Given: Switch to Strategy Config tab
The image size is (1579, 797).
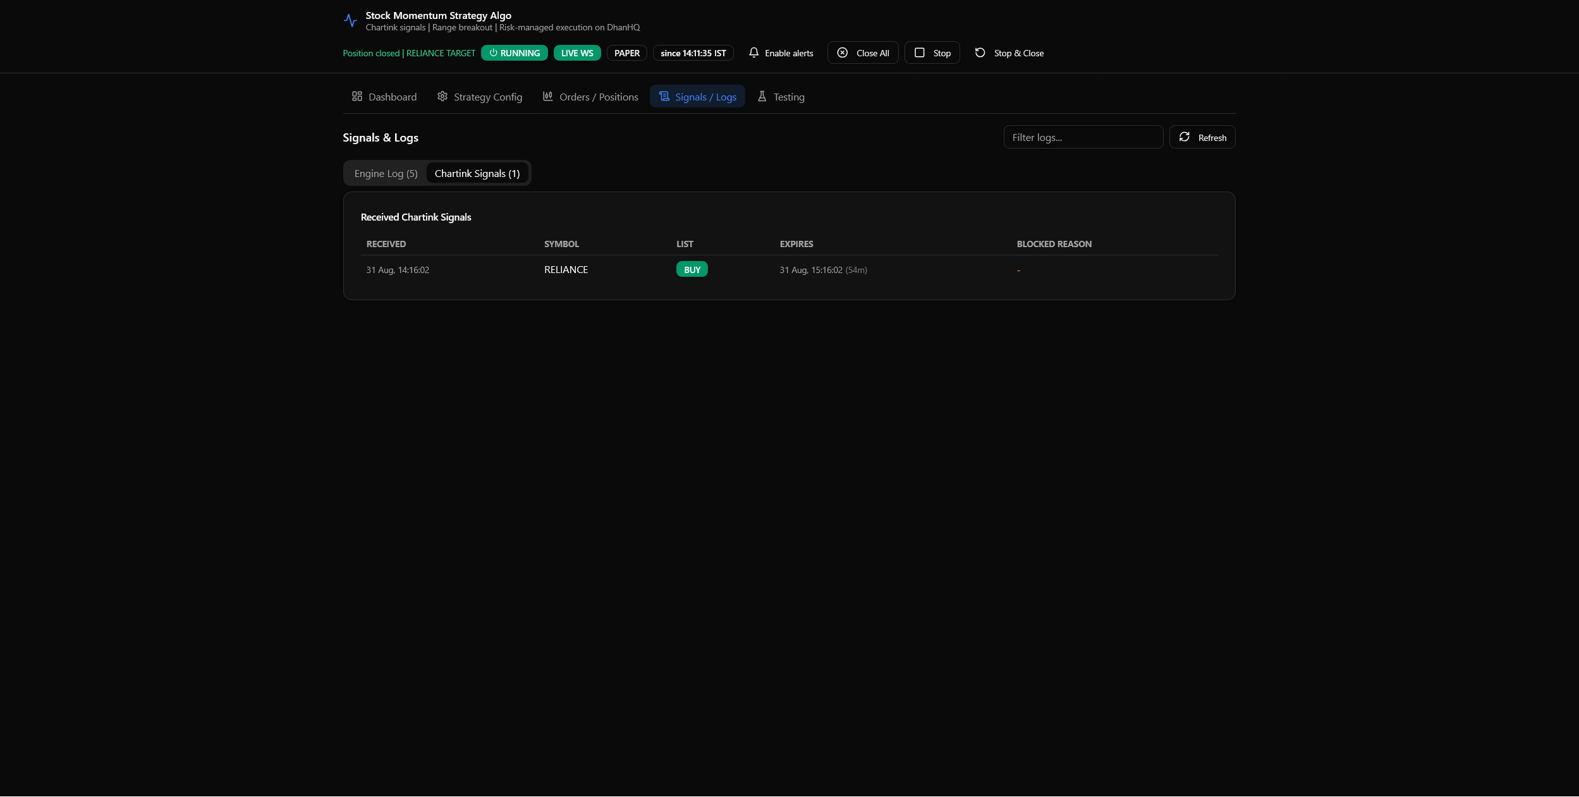Looking at the screenshot, I should click(x=480, y=96).
